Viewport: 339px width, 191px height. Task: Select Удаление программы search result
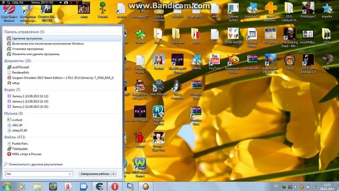(x=64, y=38)
